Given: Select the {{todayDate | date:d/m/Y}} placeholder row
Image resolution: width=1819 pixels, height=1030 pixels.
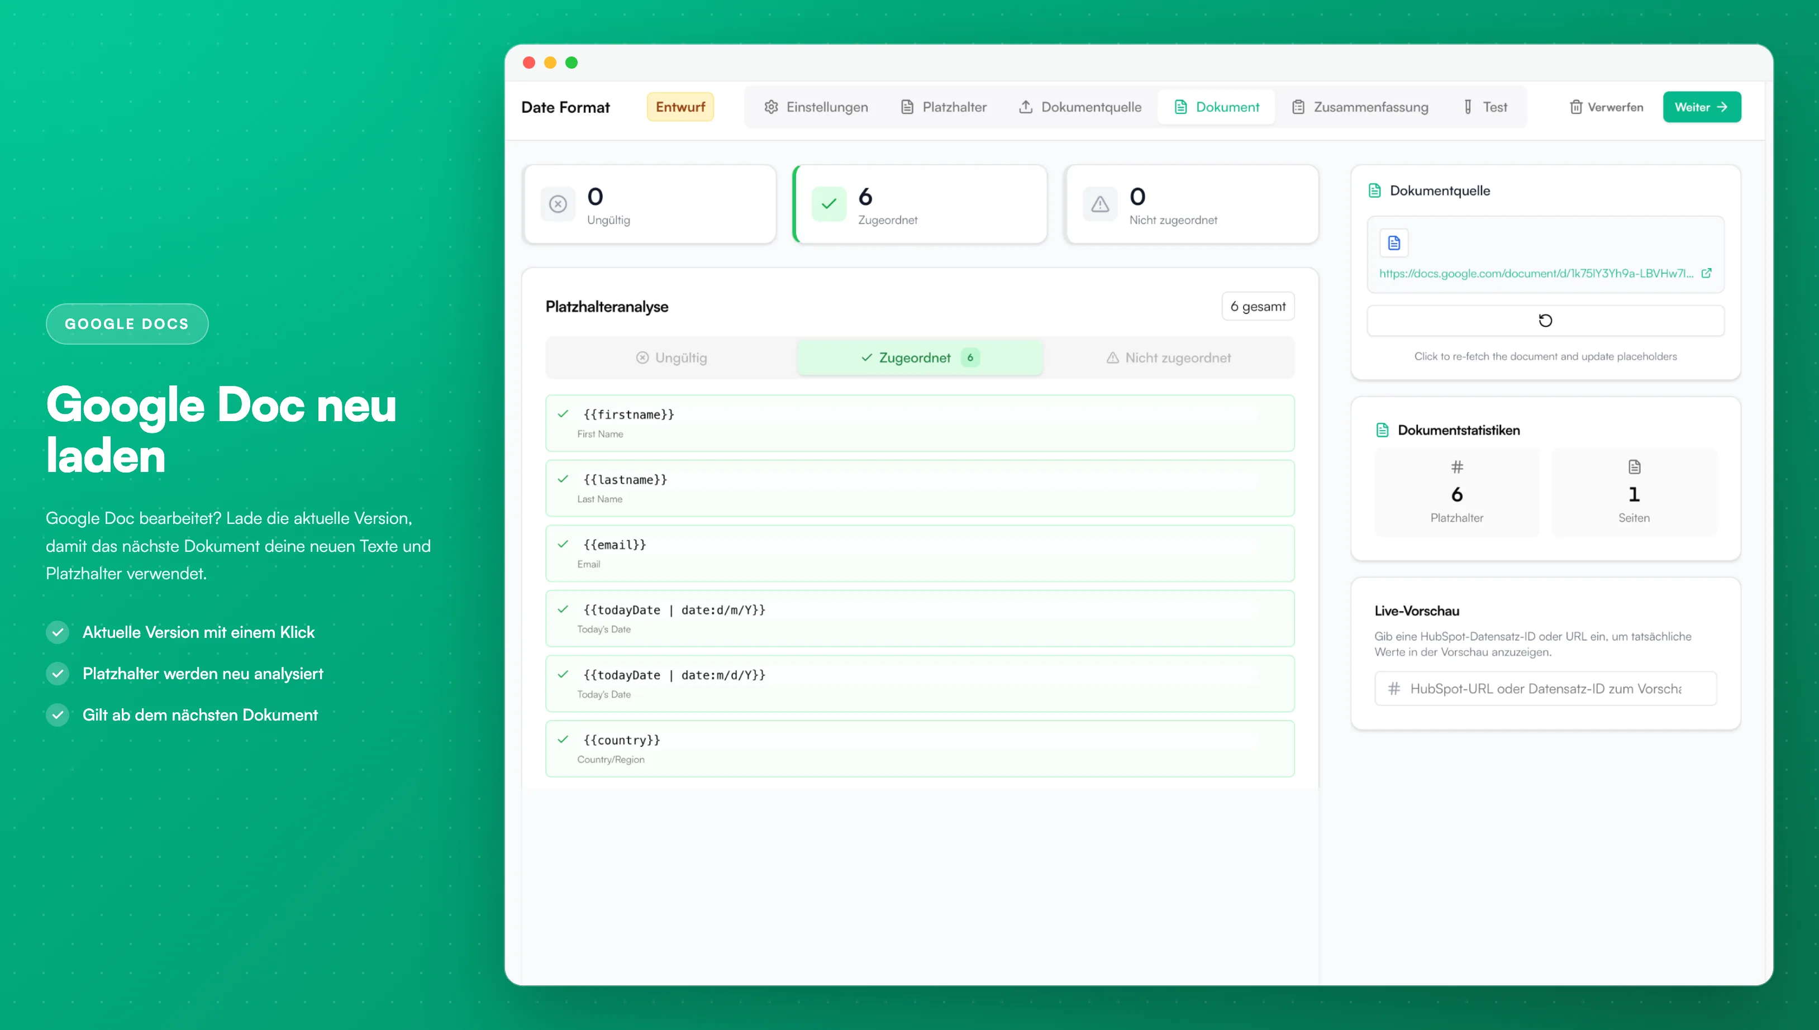Looking at the screenshot, I should click(x=920, y=618).
